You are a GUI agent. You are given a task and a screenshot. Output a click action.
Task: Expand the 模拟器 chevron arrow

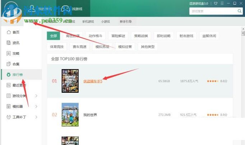pos(36,106)
